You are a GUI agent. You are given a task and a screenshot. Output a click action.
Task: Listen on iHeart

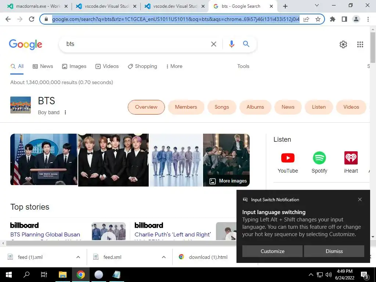(x=351, y=162)
